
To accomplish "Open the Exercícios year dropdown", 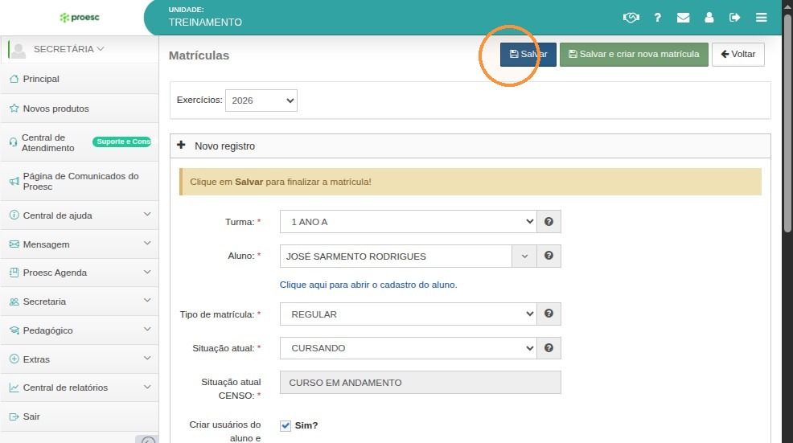I will (261, 100).
